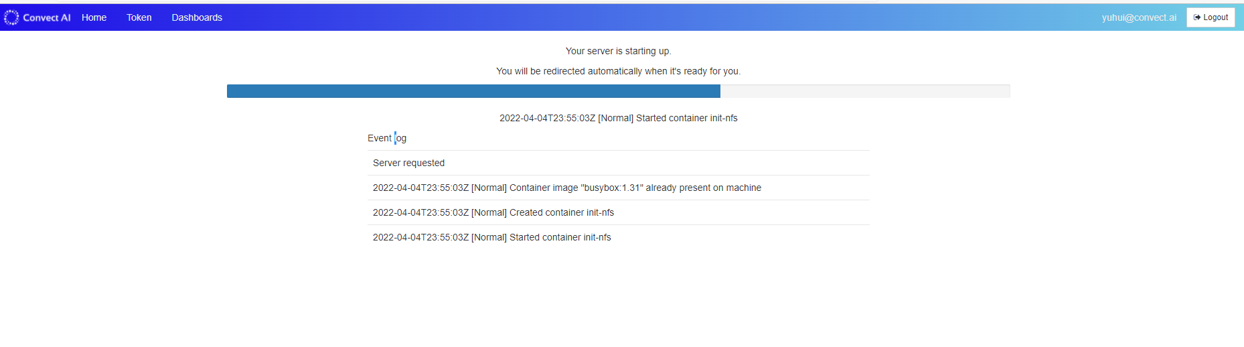
Task: Open the Dashboards nav link
Action: pos(197,17)
